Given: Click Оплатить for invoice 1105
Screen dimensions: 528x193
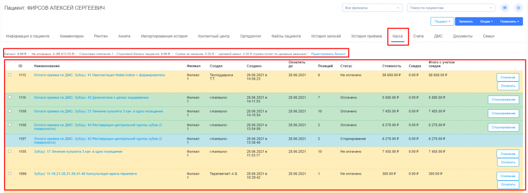Looking at the screenshot, I should point(508,163).
